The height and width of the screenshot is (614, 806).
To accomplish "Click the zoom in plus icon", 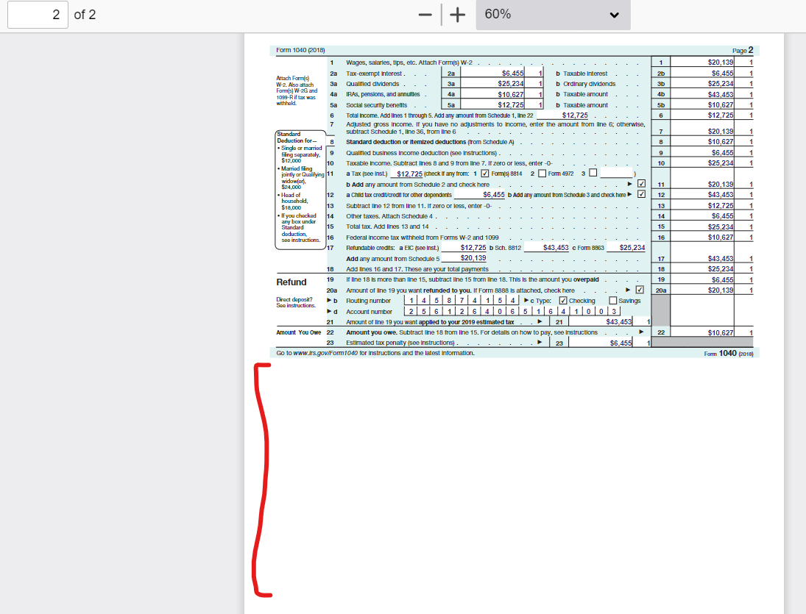I will click(x=458, y=15).
